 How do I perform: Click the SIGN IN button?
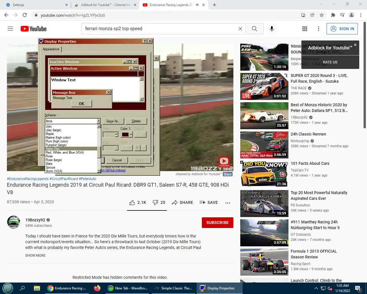[342, 29]
